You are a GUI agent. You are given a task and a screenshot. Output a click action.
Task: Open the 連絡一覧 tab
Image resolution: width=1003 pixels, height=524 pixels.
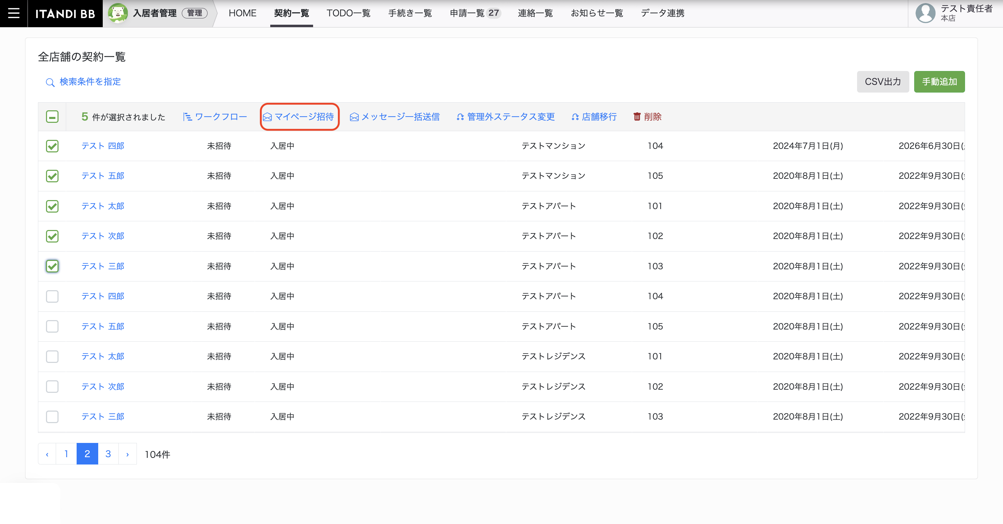(x=535, y=13)
